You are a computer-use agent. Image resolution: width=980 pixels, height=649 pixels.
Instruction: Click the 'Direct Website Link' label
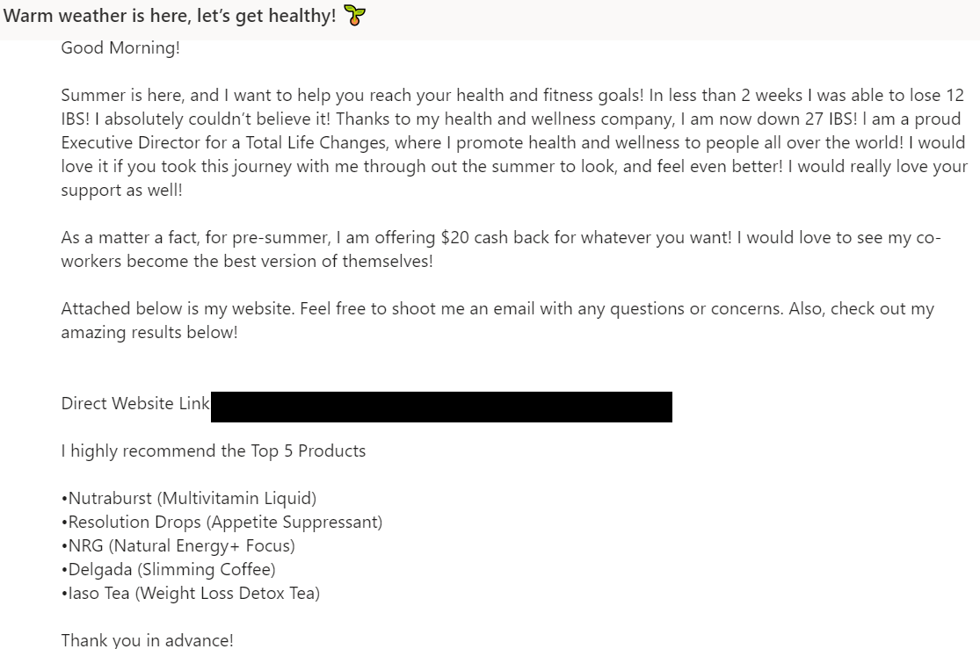click(135, 403)
